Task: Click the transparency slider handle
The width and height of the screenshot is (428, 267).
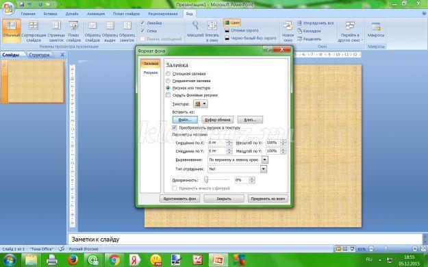Action: point(206,179)
